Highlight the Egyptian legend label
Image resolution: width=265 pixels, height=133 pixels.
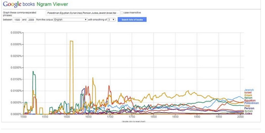click(x=250, y=100)
